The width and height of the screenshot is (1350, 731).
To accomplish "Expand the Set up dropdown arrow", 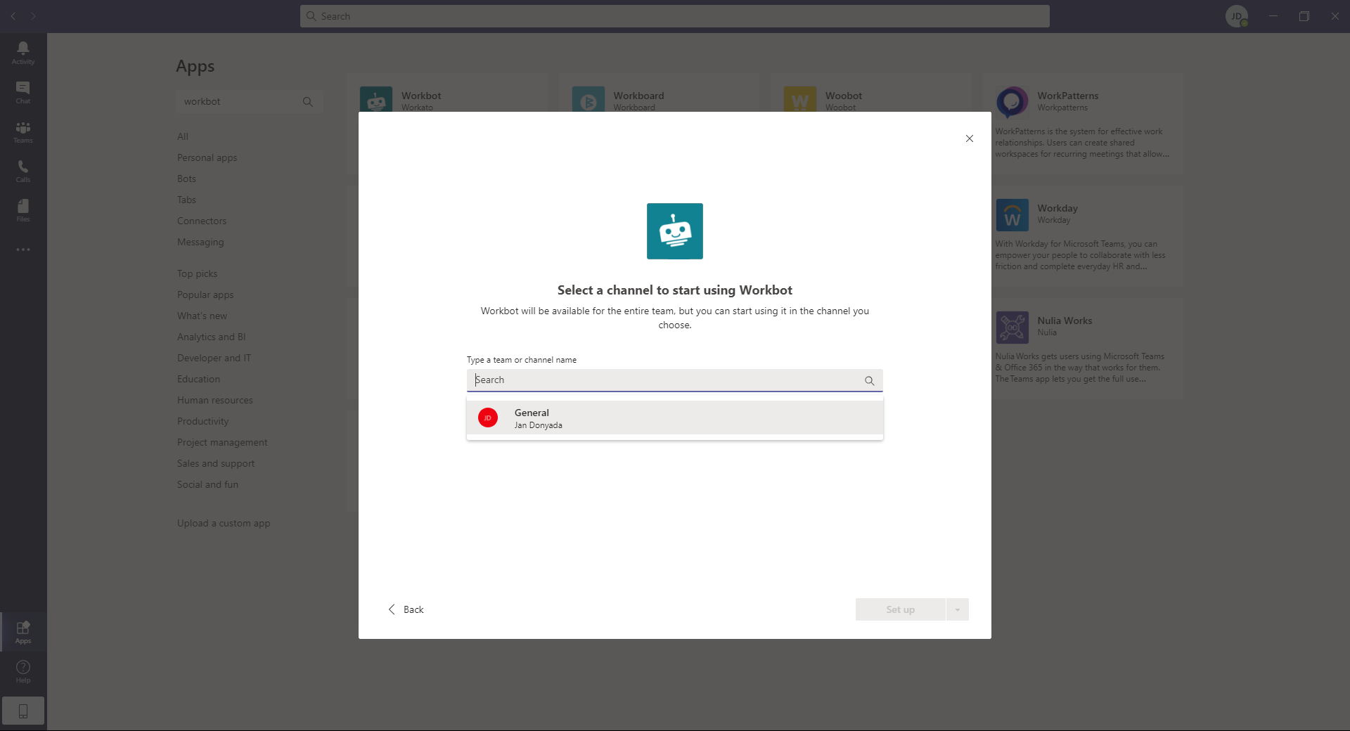I will (x=957, y=609).
